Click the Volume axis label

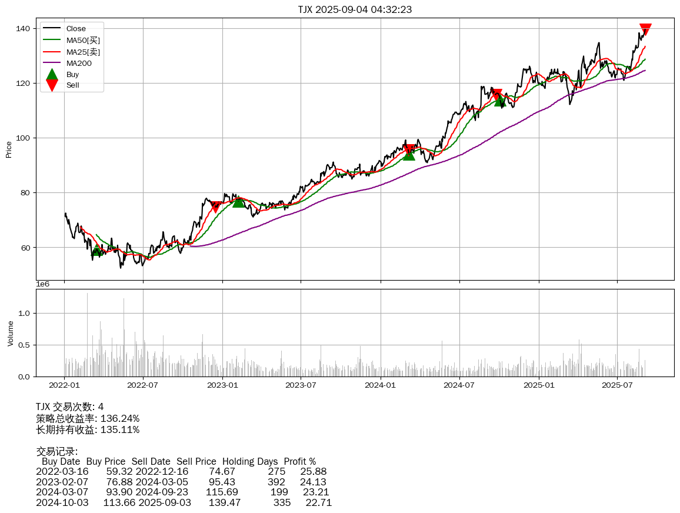10,333
